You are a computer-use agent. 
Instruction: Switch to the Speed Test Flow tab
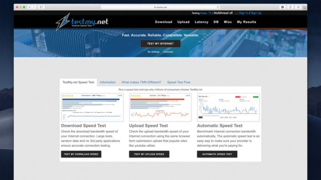[179, 82]
